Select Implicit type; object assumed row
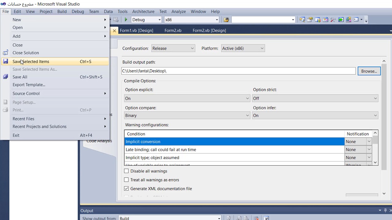392x220 pixels. 235,158
